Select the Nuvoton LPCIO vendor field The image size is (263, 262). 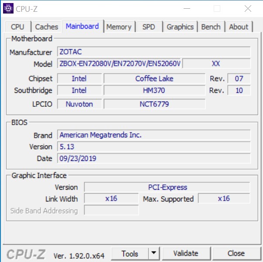(79, 104)
